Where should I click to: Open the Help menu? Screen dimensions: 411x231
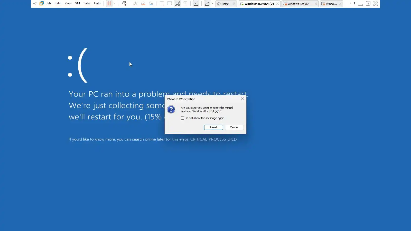[x=97, y=3]
